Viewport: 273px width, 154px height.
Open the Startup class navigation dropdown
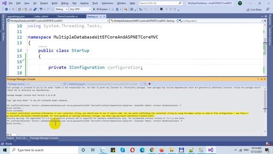144,21
